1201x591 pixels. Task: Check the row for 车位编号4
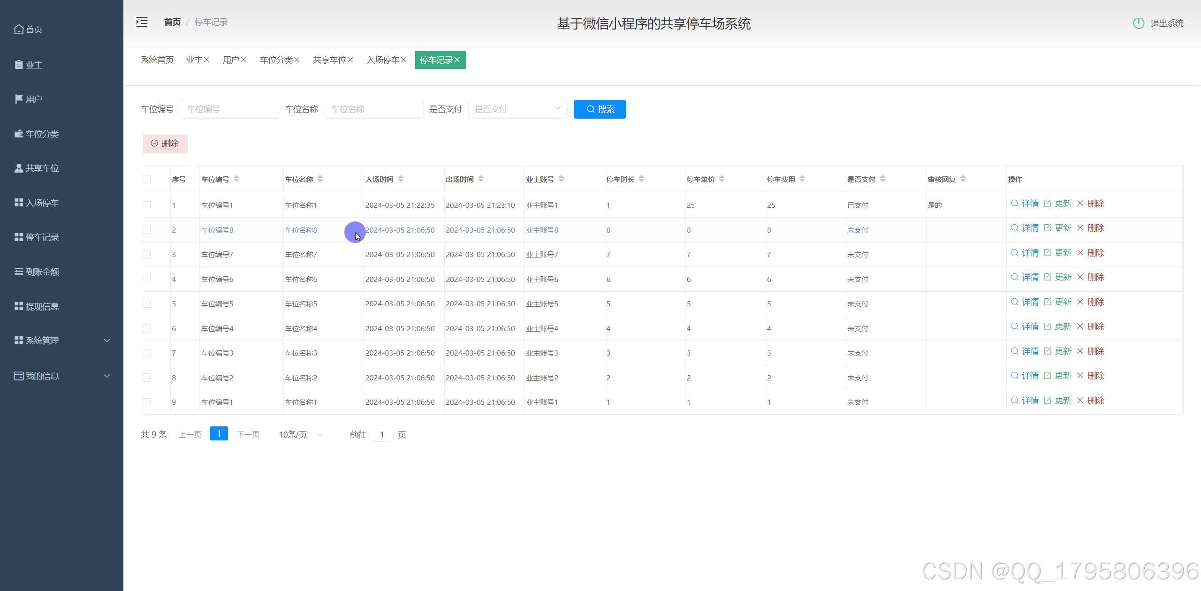[147, 328]
